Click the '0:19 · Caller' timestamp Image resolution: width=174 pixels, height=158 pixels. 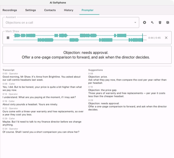pyautogui.click(x=8, y=101)
